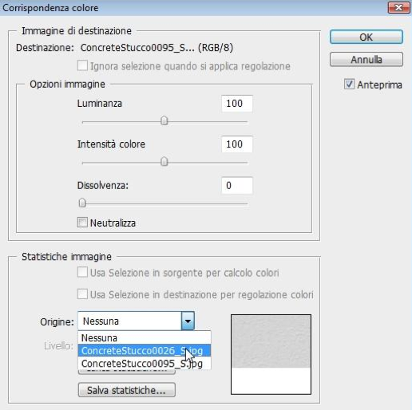Click the Dissolvenza slider handle

(82, 203)
